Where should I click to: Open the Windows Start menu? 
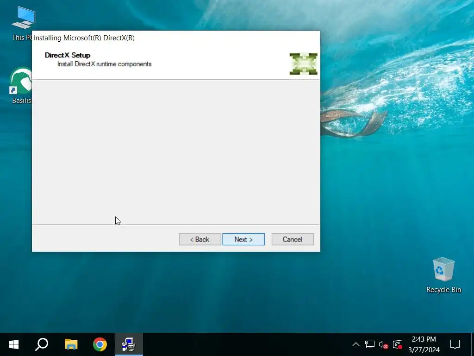point(14,344)
